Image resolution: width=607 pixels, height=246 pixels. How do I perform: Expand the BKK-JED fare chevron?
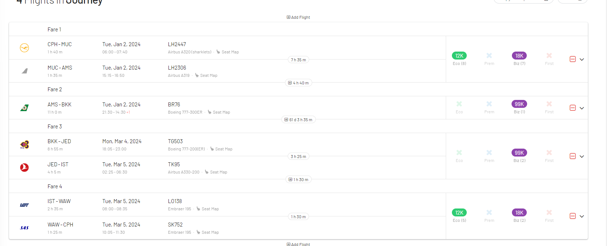coord(582,157)
